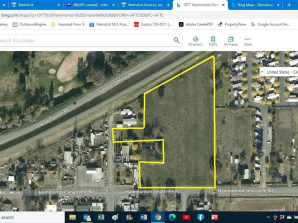Show the Traffic layer
This screenshot has width=298, height=223.
213,41
